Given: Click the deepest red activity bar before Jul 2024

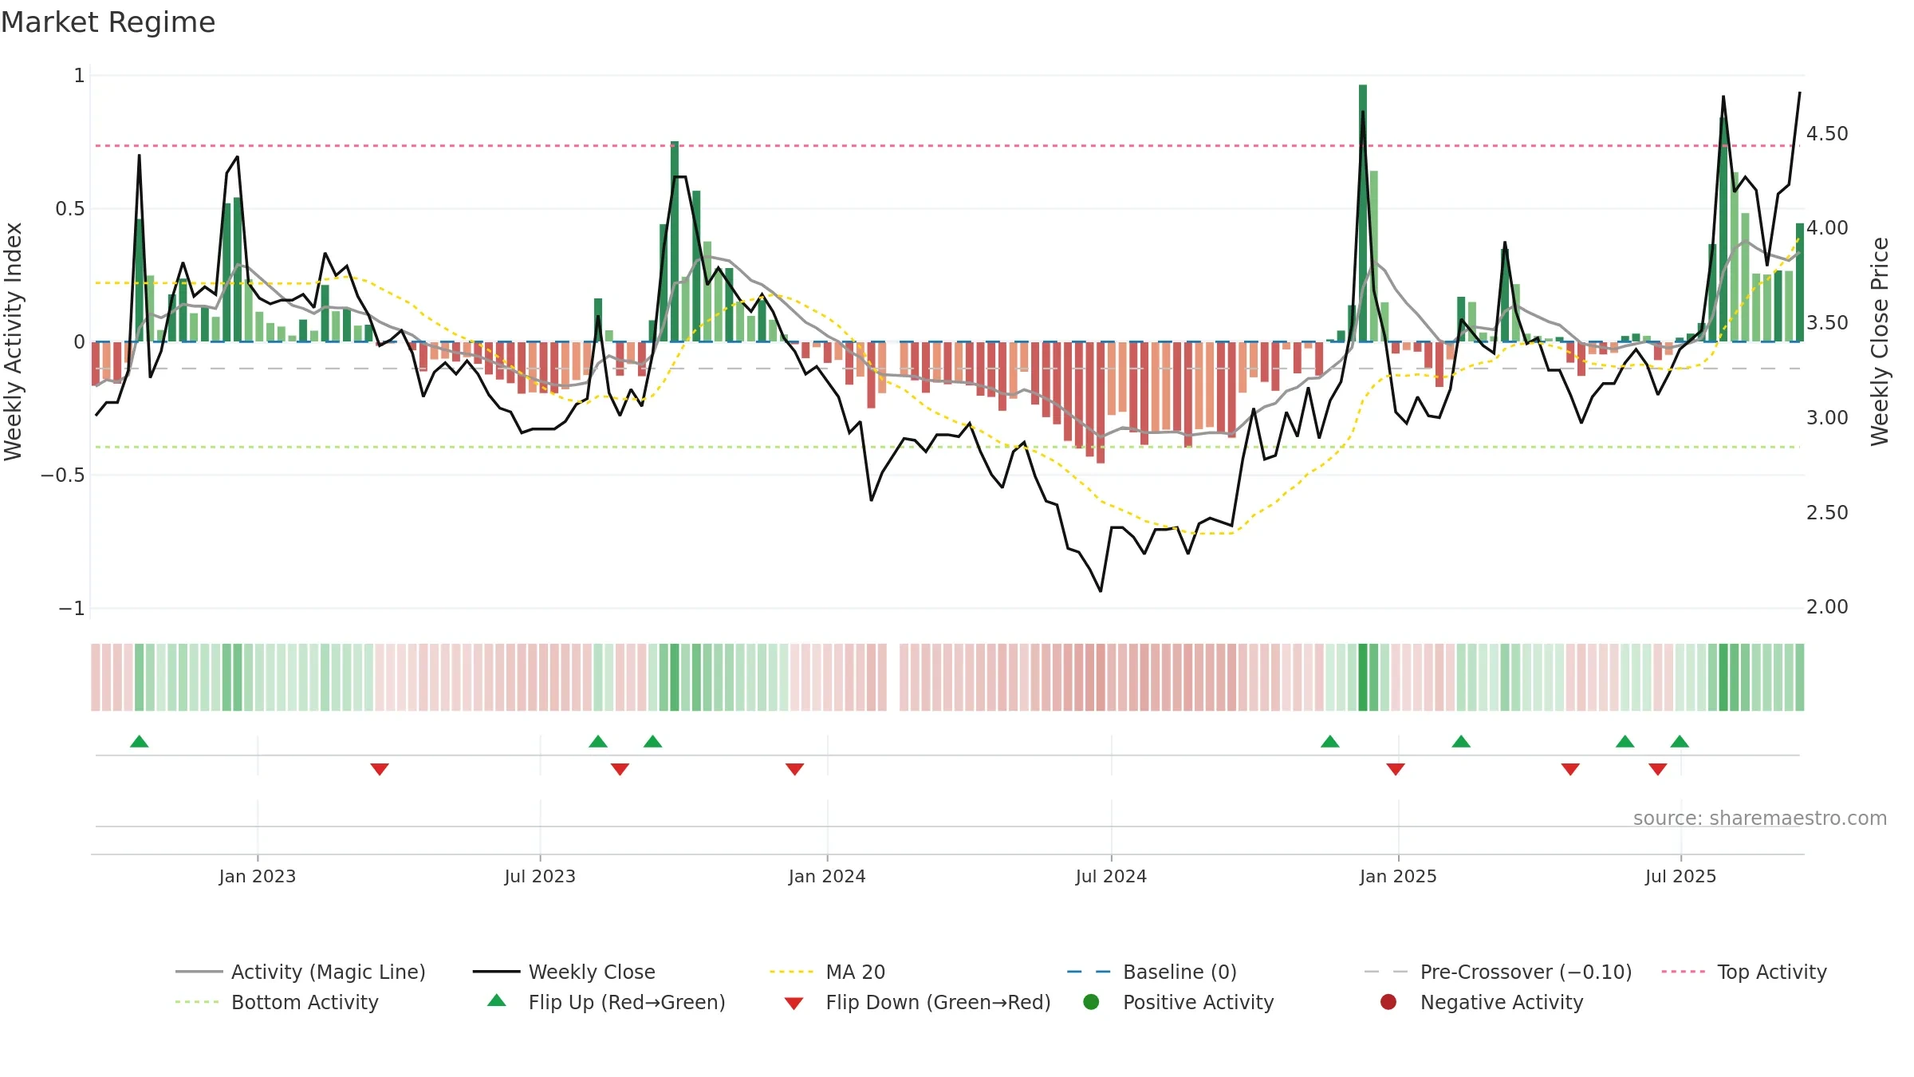Looking at the screenshot, I should (x=1101, y=402).
